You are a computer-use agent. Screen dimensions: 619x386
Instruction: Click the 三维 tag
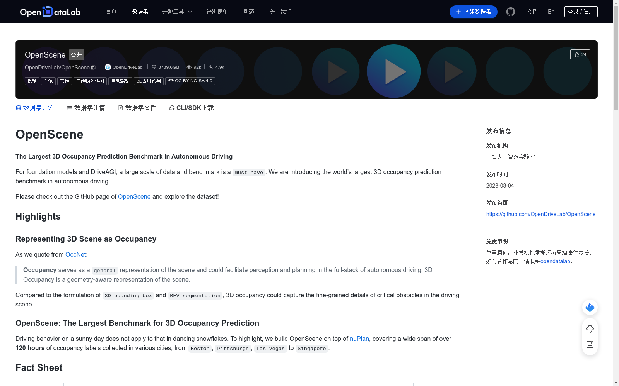tap(65, 81)
